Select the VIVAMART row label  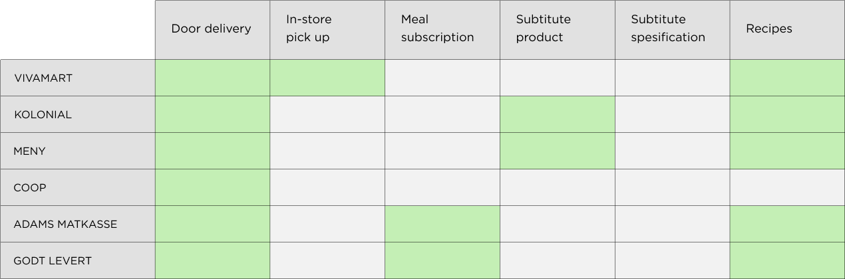[43, 78]
